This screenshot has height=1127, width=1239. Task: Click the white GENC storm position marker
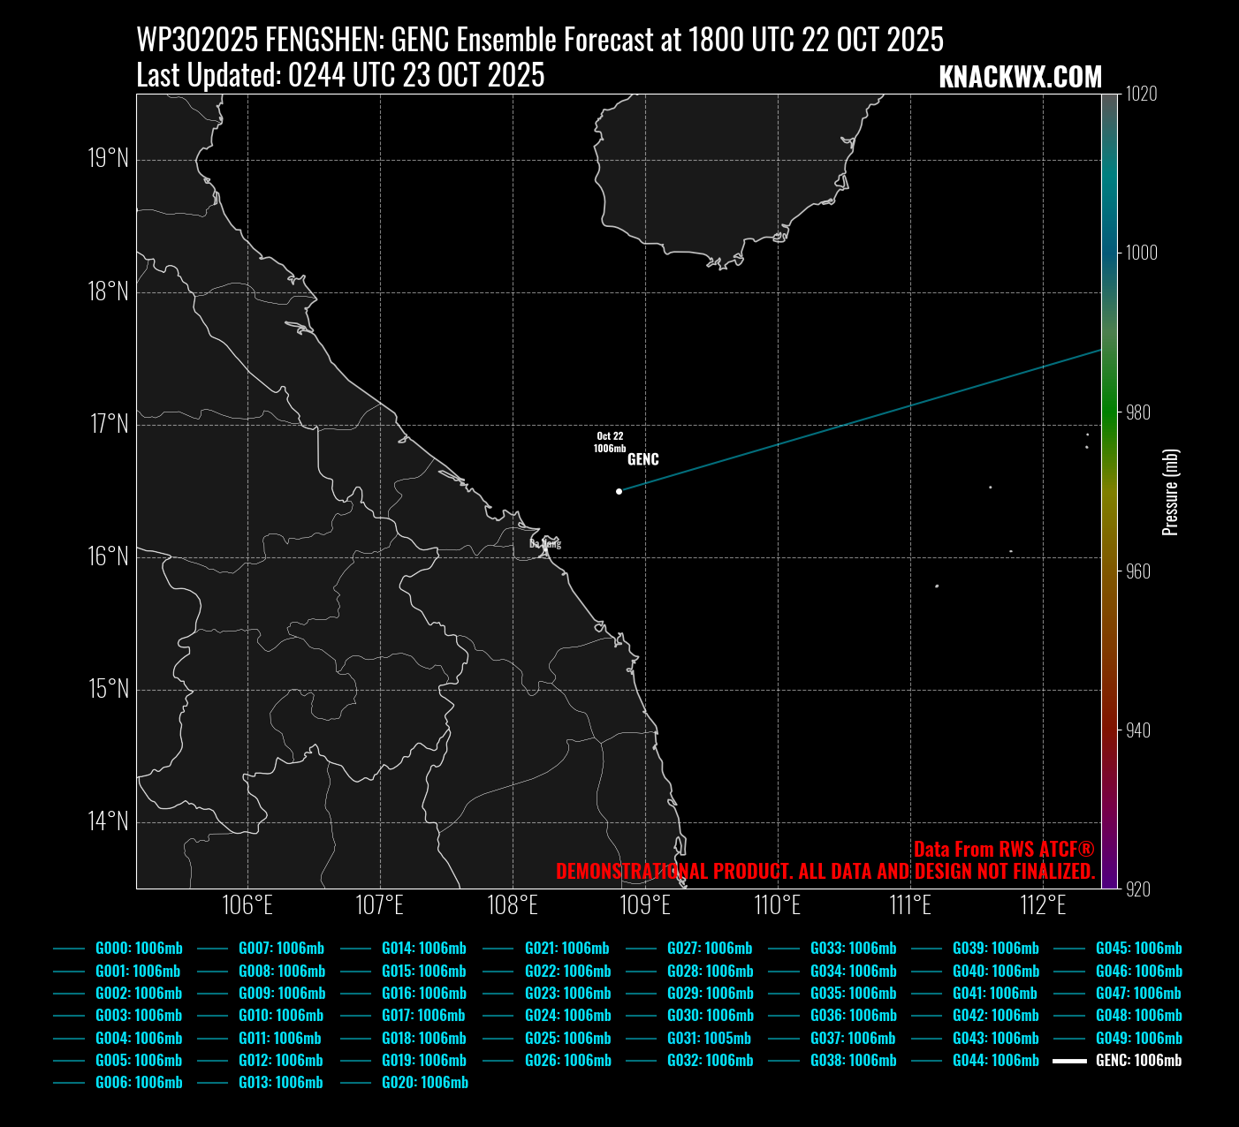[x=619, y=491]
